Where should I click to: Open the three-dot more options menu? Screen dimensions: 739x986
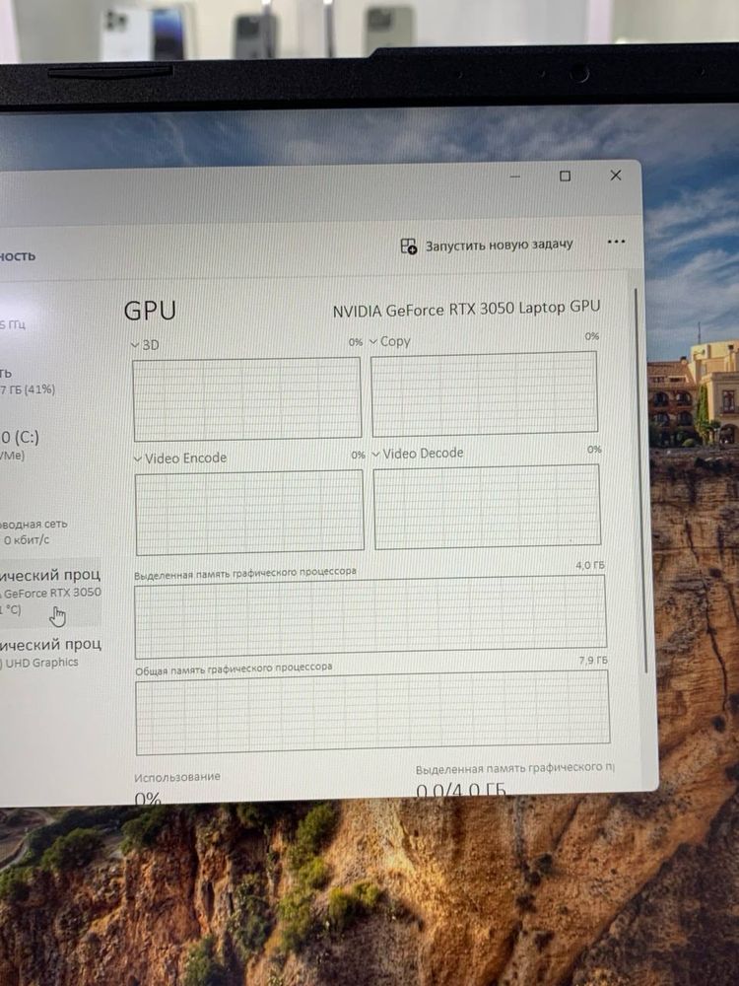pos(616,242)
